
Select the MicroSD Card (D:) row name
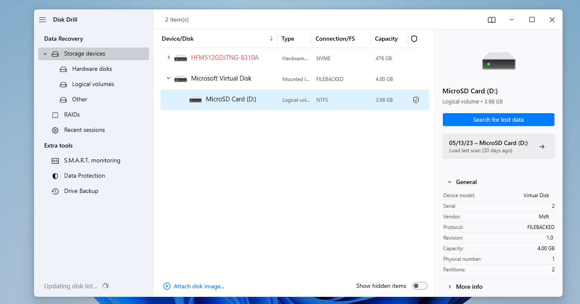[231, 99]
